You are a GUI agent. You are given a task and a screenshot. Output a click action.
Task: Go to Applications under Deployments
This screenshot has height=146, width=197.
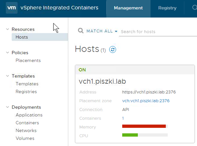(29, 115)
